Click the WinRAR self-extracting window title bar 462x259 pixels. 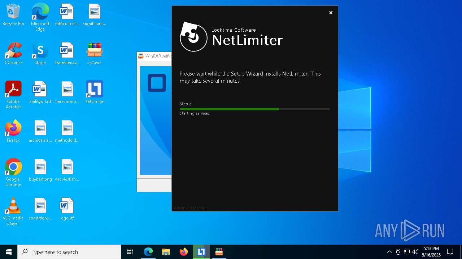154,56
